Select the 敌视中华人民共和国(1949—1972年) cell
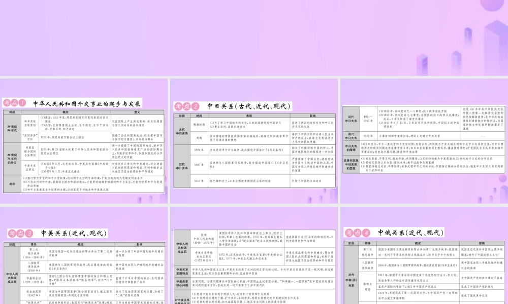The image size is (508, 304). click(204, 239)
